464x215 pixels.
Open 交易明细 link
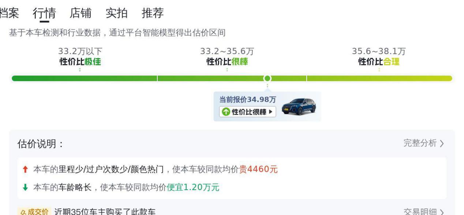pyautogui.click(x=420, y=212)
